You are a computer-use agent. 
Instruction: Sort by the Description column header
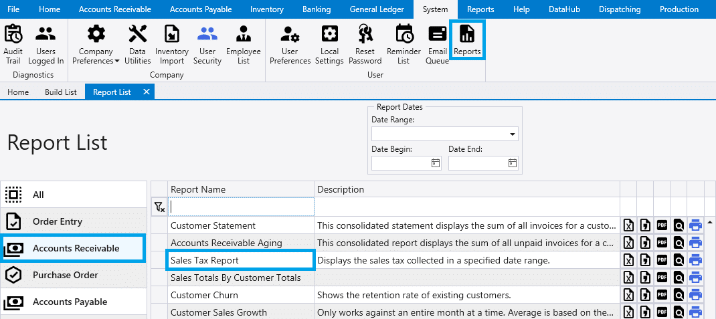coord(467,189)
